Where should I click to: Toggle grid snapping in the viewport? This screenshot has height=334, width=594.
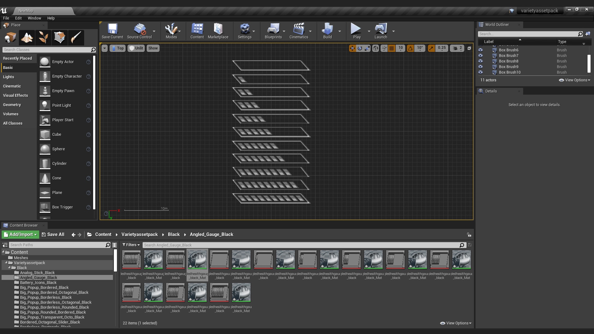(391, 48)
